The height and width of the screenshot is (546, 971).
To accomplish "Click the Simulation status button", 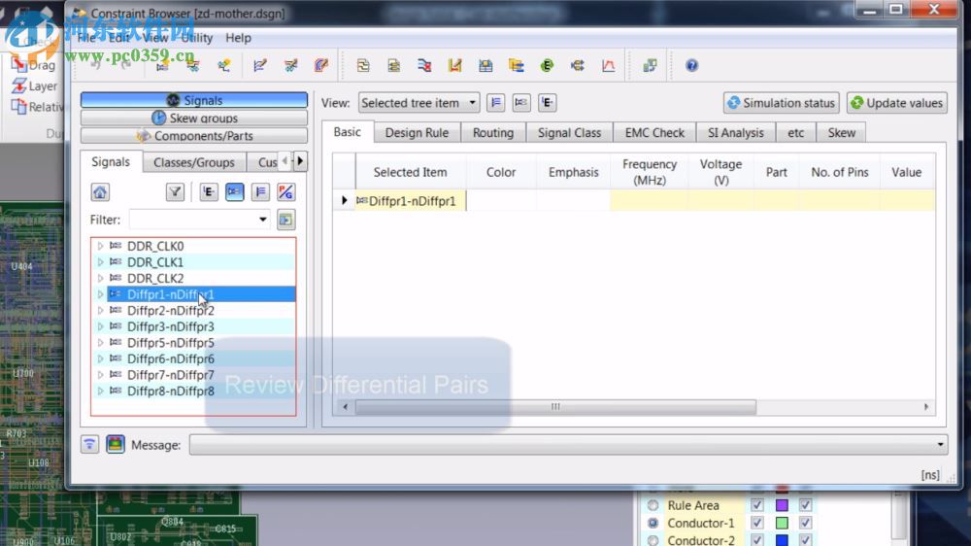I will coord(780,103).
